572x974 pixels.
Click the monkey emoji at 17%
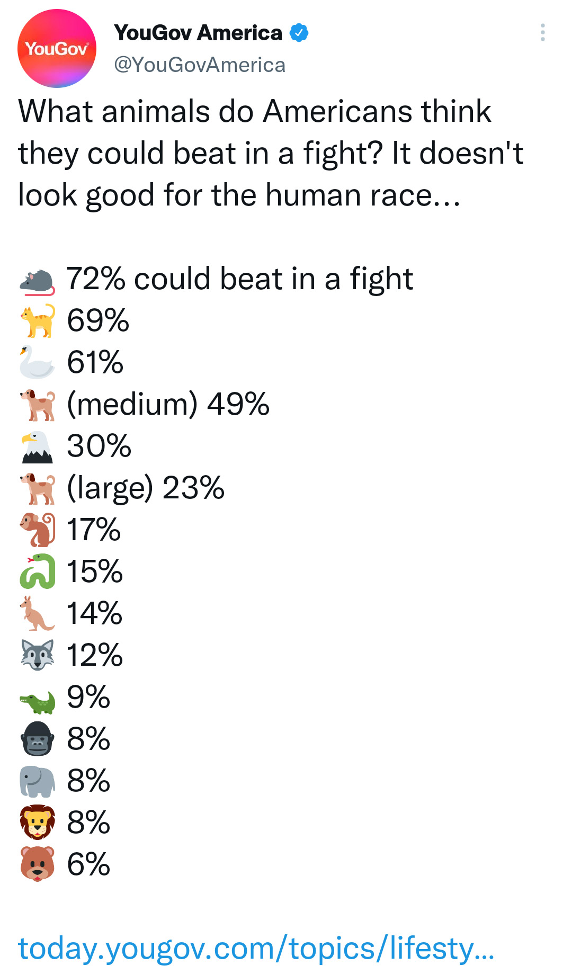[x=37, y=530]
